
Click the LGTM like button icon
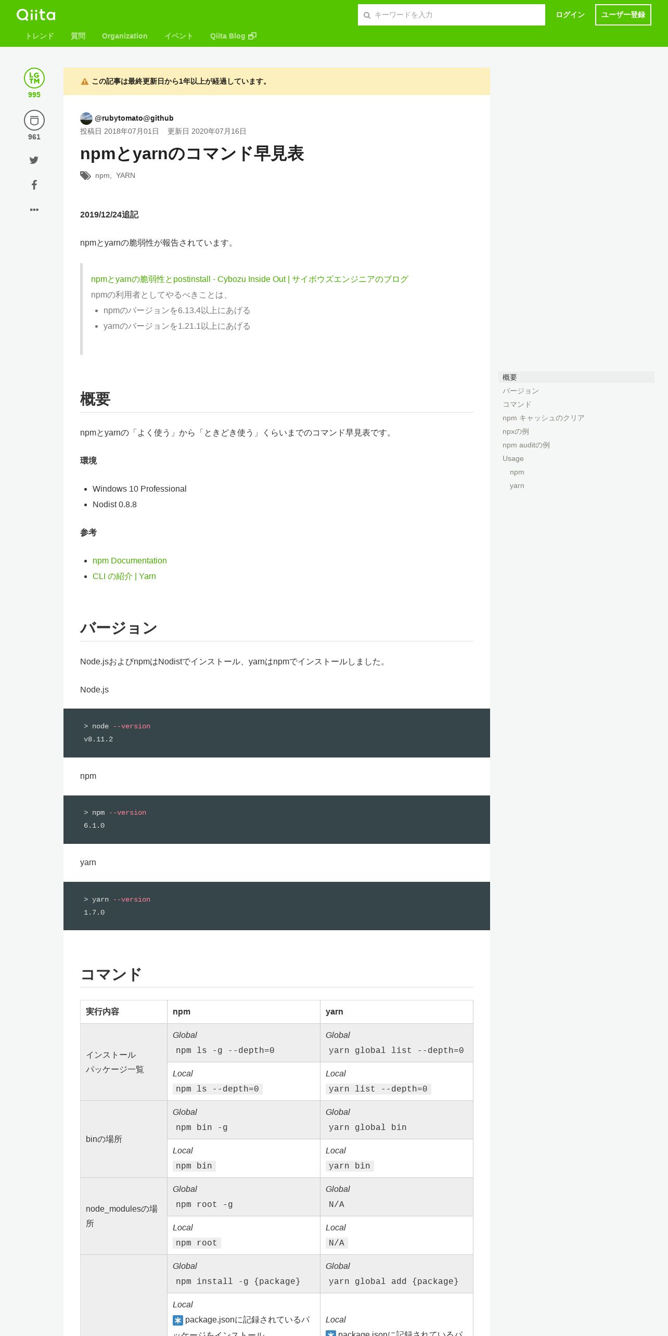[x=34, y=78]
